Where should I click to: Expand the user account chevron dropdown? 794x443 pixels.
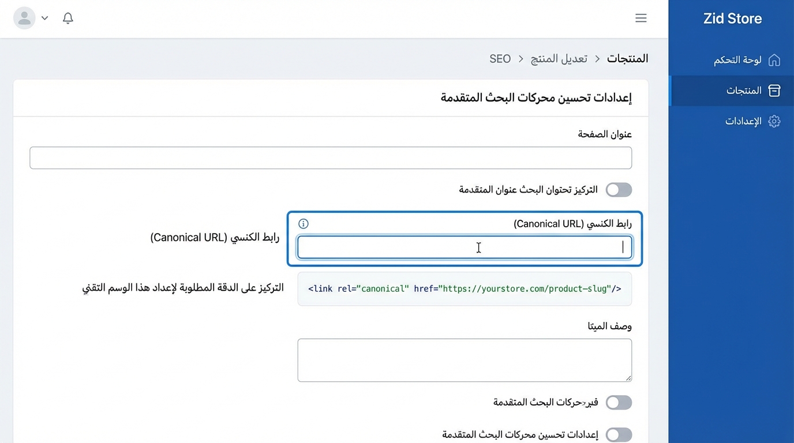point(44,18)
